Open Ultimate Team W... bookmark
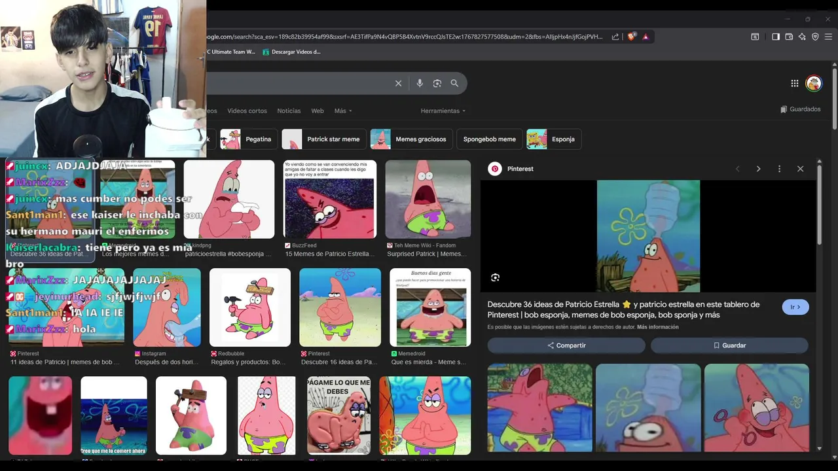 (231, 52)
